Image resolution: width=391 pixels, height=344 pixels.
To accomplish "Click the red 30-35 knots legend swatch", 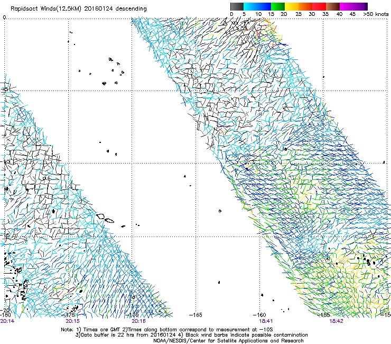I will point(319,6).
